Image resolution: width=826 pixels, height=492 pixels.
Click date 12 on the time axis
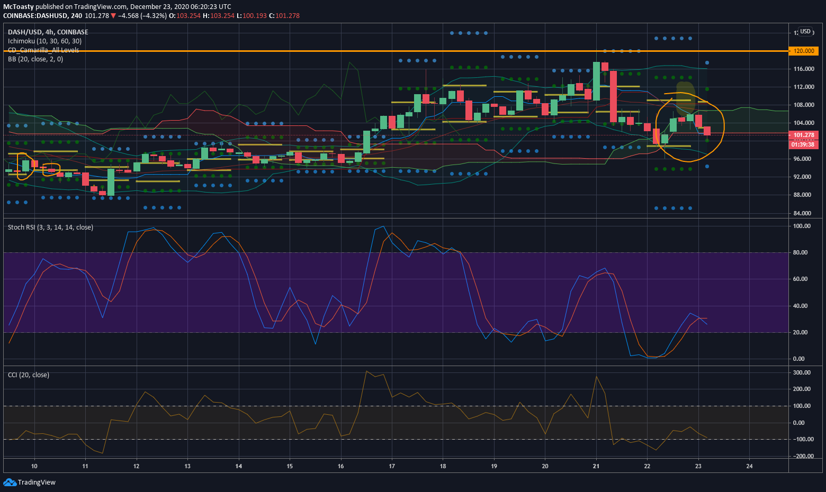click(x=137, y=466)
